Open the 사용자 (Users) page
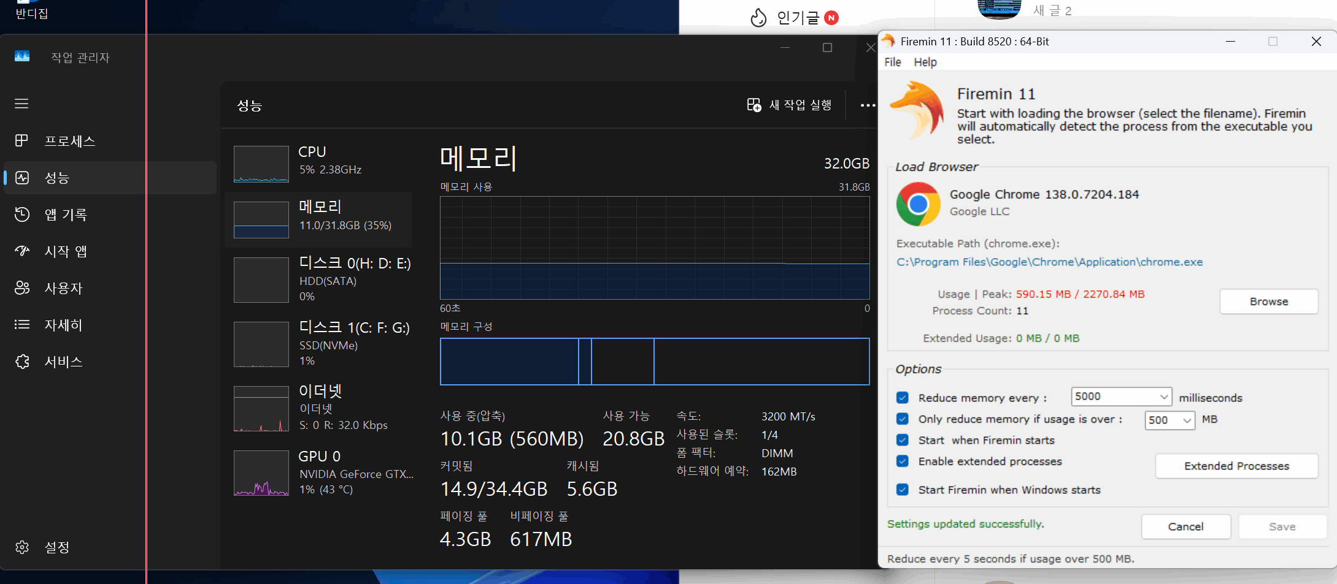The width and height of the screenshot is (1337, 584). click(x=110, y=288)
